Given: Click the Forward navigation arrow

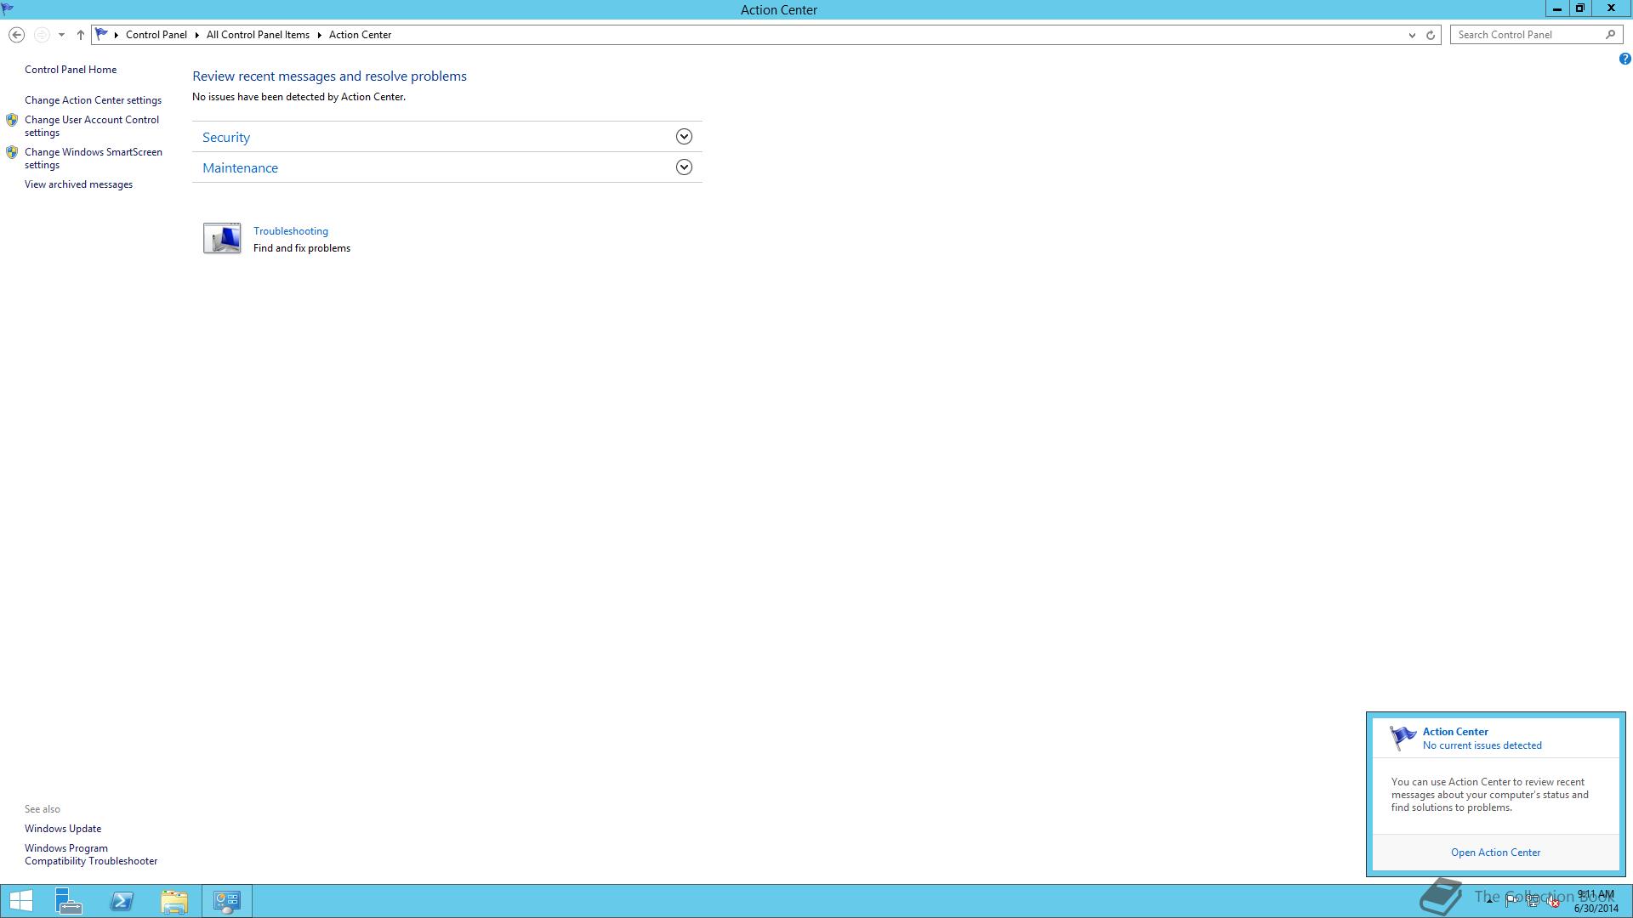Looking at the screenshot, I should 41,35.
